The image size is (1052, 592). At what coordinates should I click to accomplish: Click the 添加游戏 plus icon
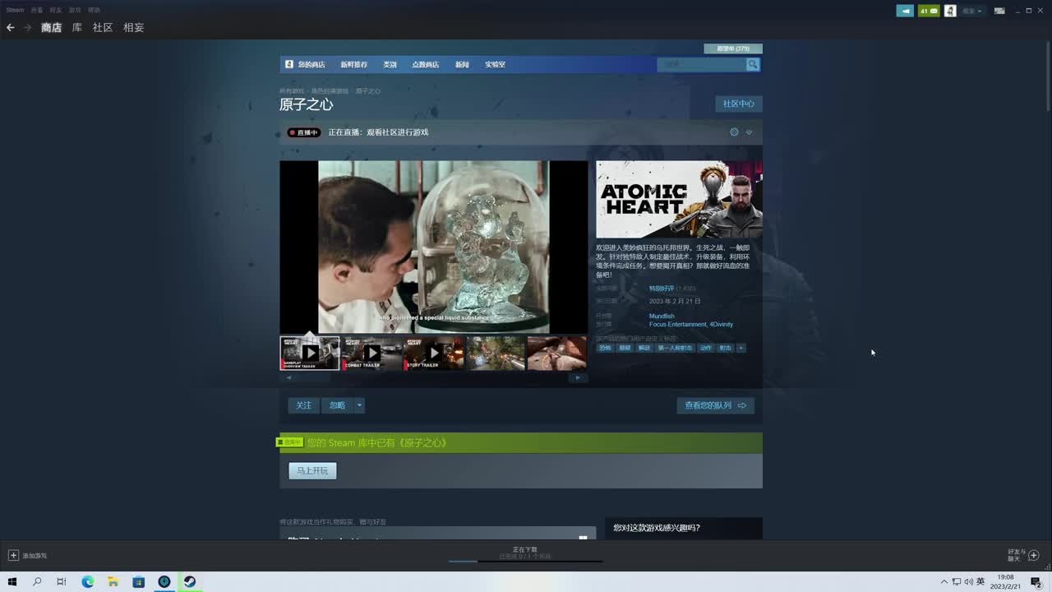click(13, 556)
